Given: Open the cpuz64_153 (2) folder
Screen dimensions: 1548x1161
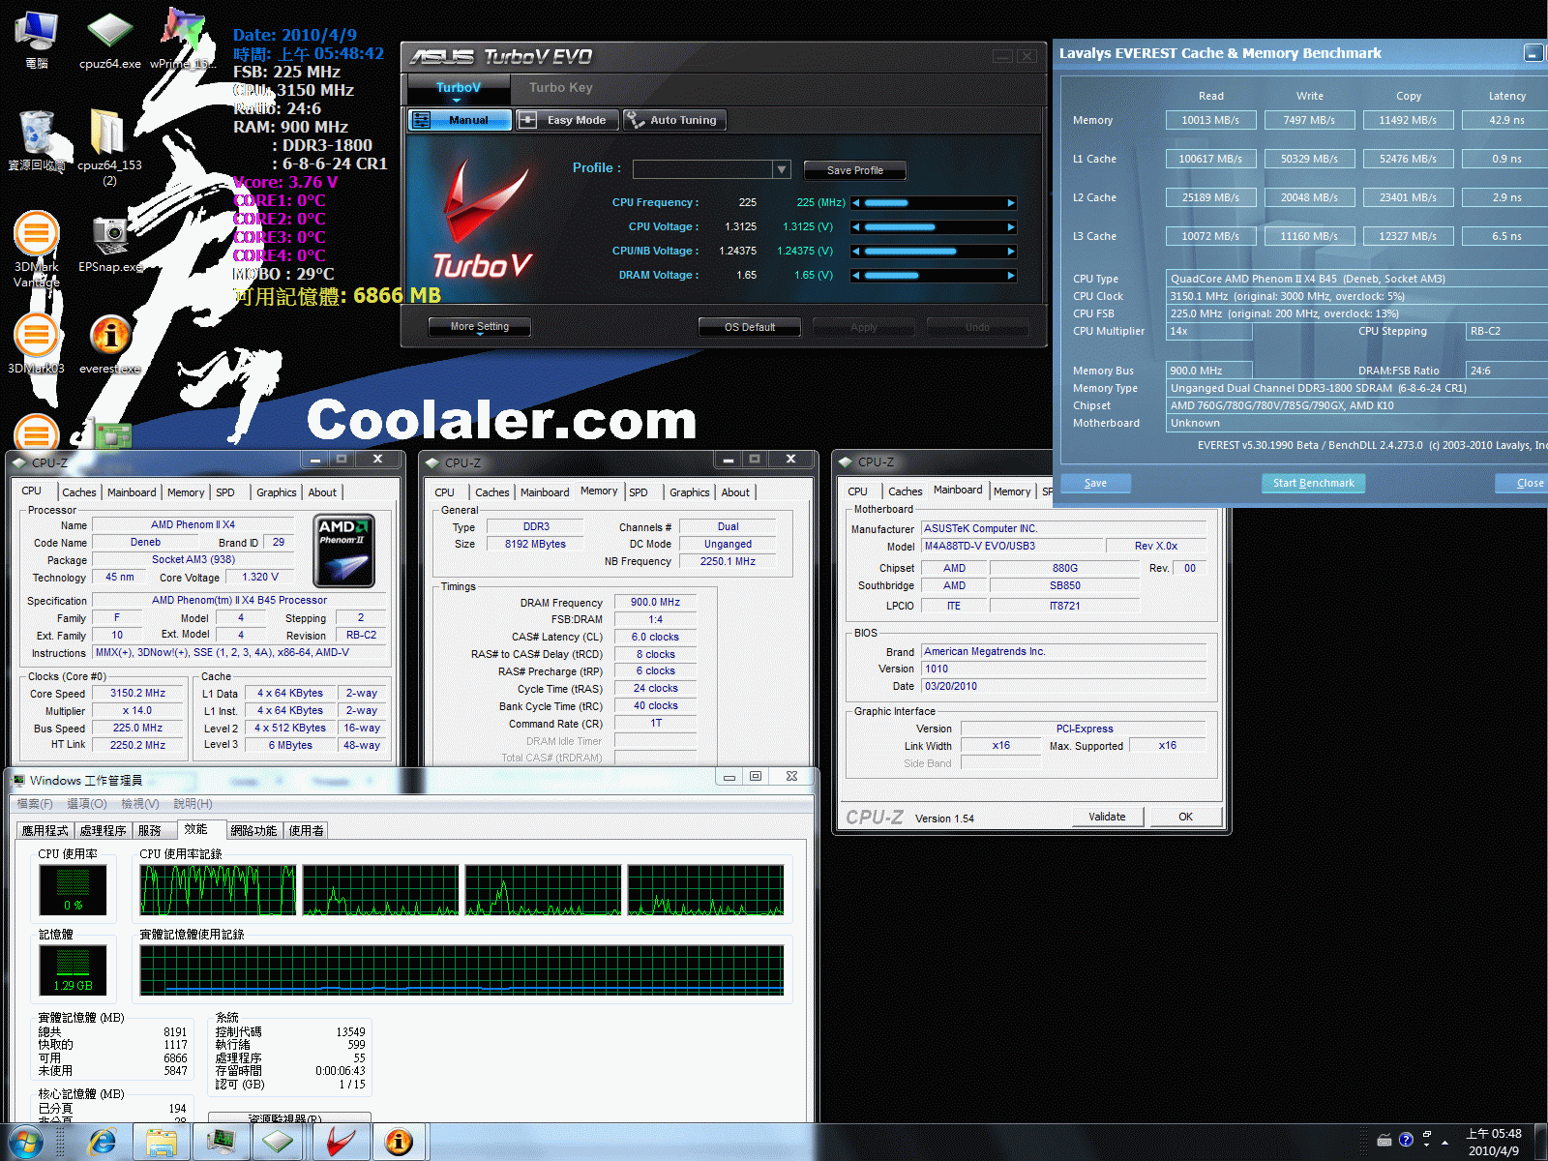Looking at the screenshot, I should 109,145.
